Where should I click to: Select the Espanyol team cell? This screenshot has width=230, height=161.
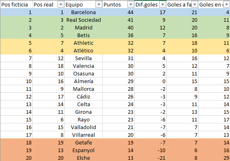[83, 150]
